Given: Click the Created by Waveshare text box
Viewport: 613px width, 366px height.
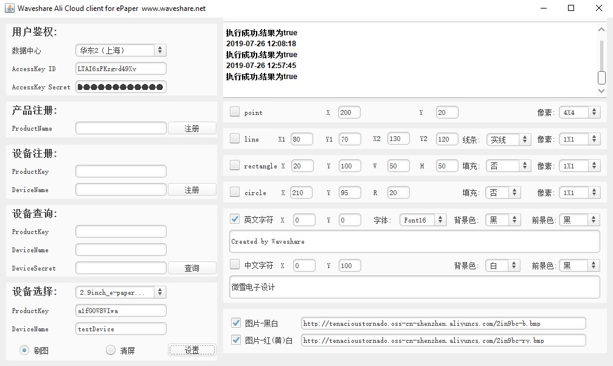Looking at the screenshot, I should (x=414, y=241).
